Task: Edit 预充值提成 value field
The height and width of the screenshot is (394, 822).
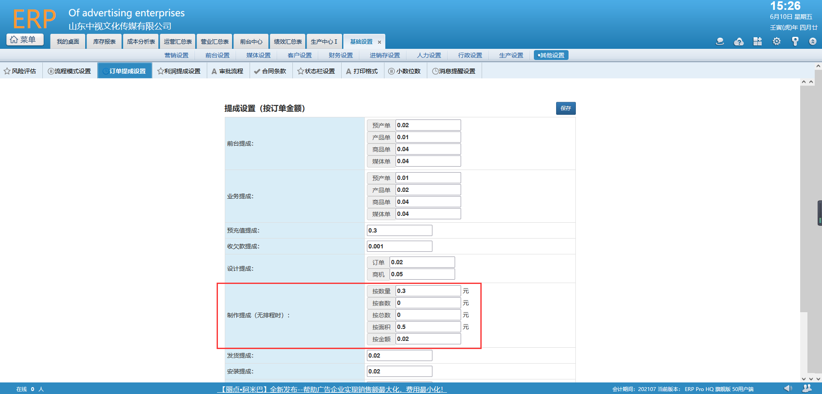Action: 399,230
